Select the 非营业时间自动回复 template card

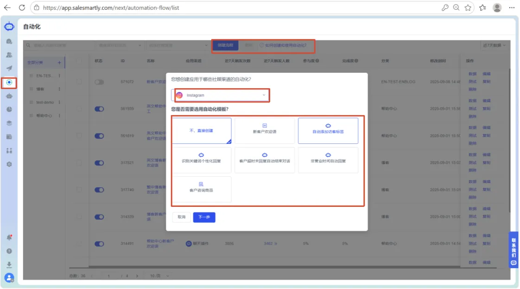[x=328, y=160]
